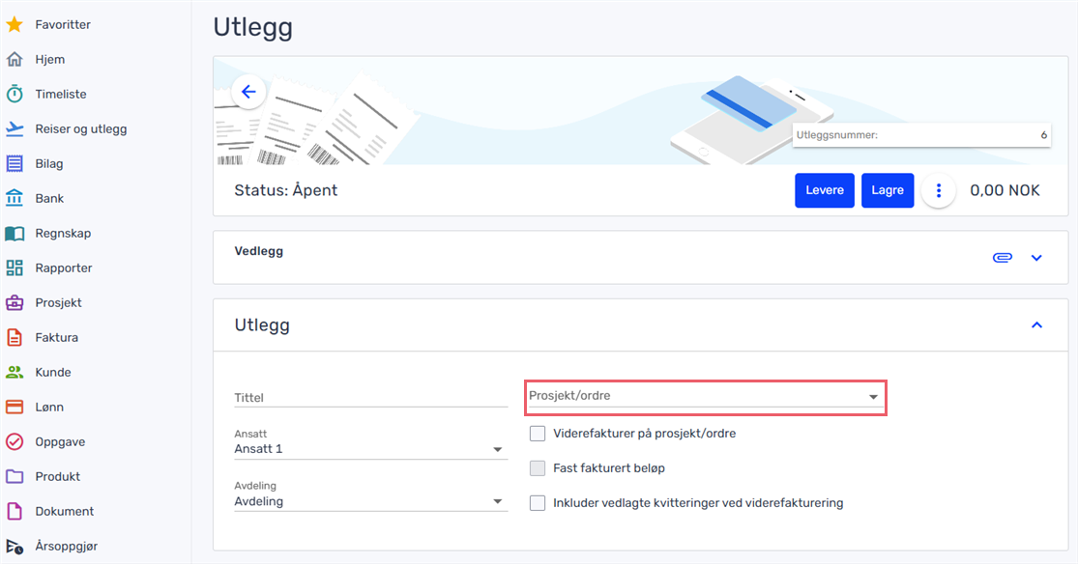Click the paperclip attachment icon
The height and width of the screenshot is (564, 1078).
[1003, 258]
